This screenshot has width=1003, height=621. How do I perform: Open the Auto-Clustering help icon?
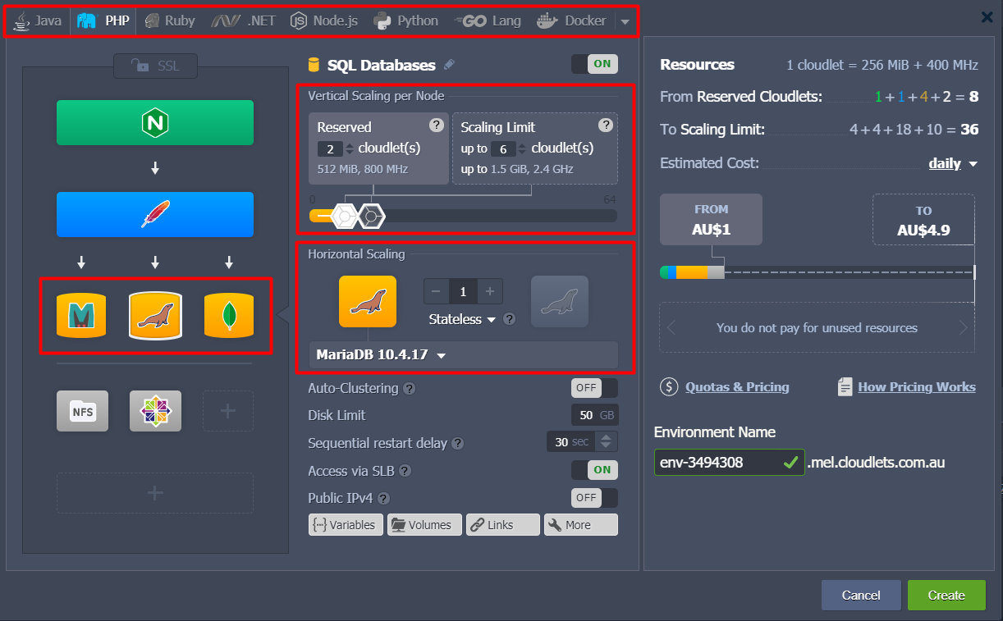pos(410,389)
